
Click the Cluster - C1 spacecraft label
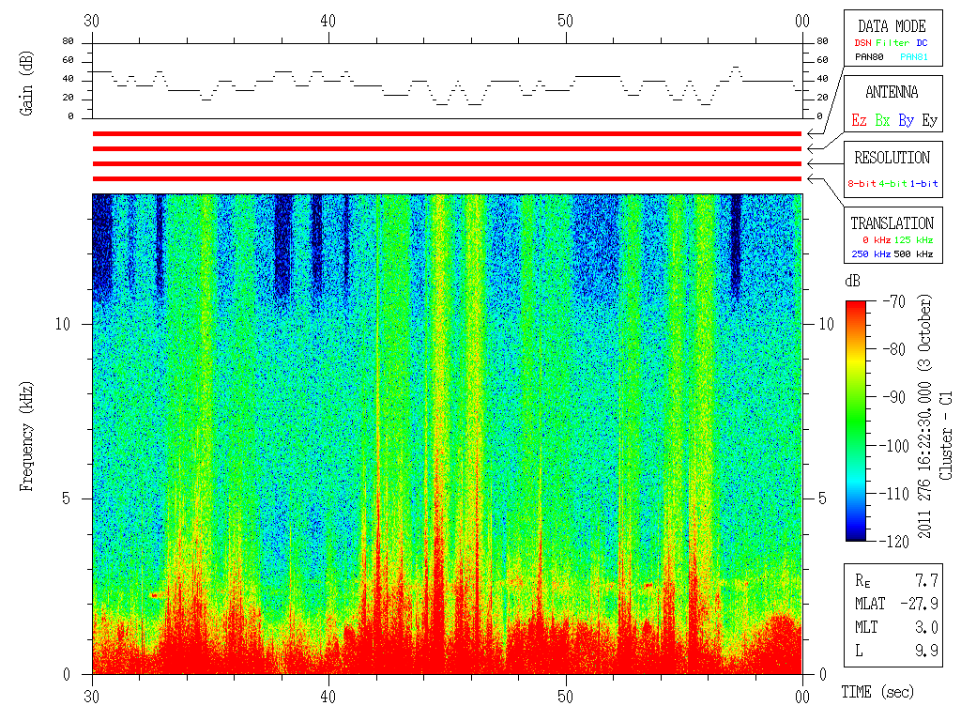pyautogui.click(x=946, y=436)
